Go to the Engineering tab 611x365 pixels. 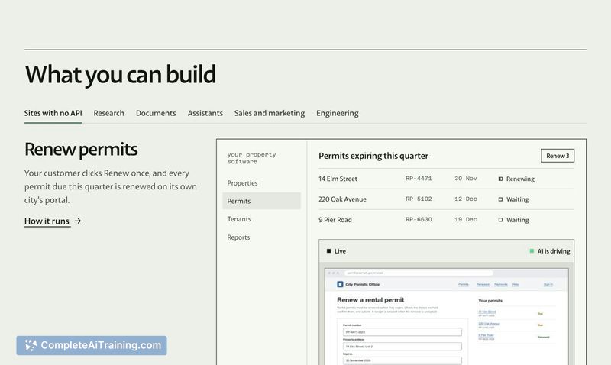[x=337, y=113]
